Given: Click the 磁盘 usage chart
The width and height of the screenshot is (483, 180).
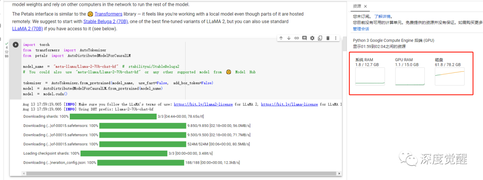Looking at the screenshot, I should 450,77.
